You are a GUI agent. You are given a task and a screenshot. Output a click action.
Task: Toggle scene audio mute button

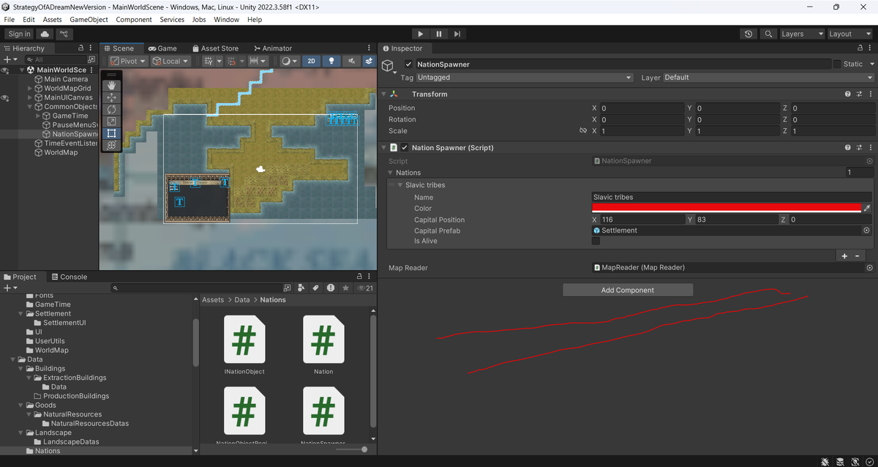(352, 61)
